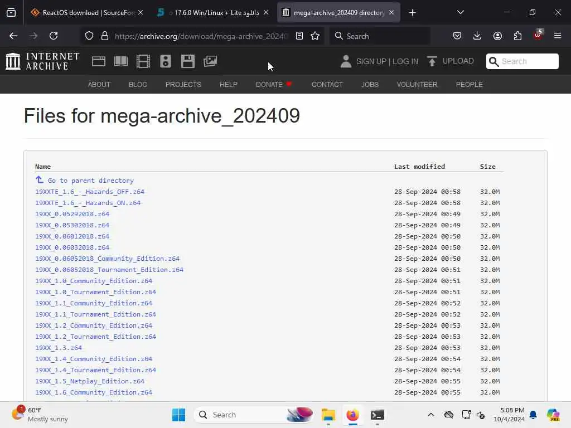Image resolution: width=571 pixels, height=428 pixels.
Task: Open a new tab with the plus button
Action: 412,13
